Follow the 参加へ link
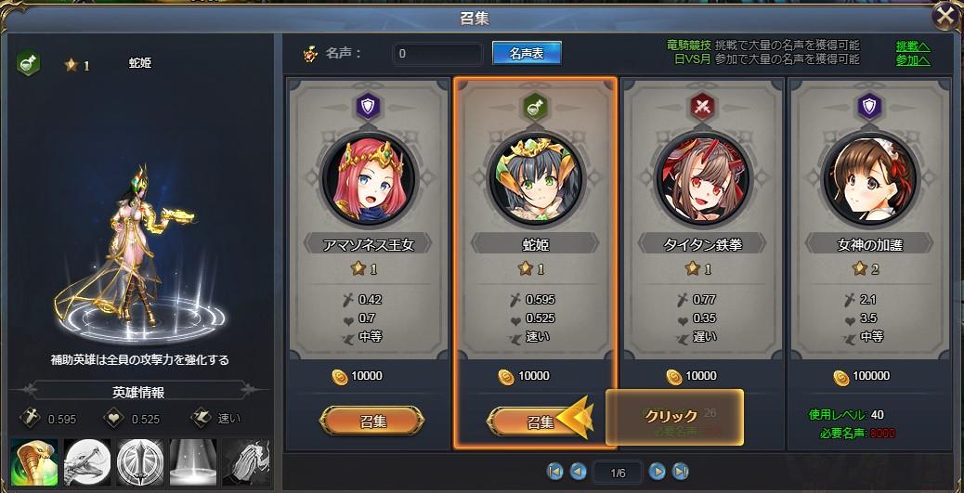This screenshot has width=964, height=493. tap(913, 60)
